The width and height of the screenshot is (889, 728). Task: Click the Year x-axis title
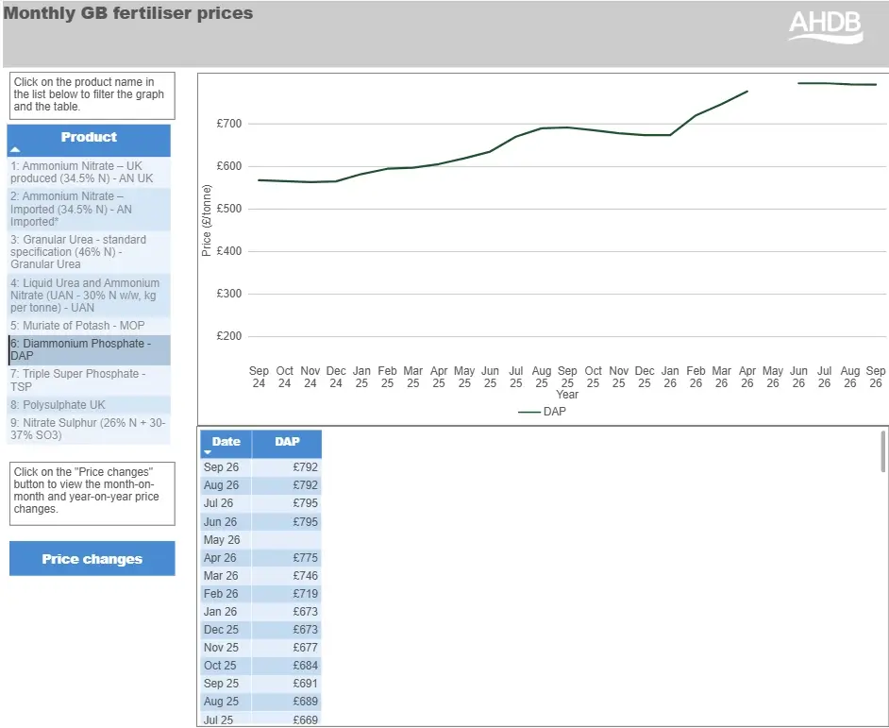tap(567, 395)
